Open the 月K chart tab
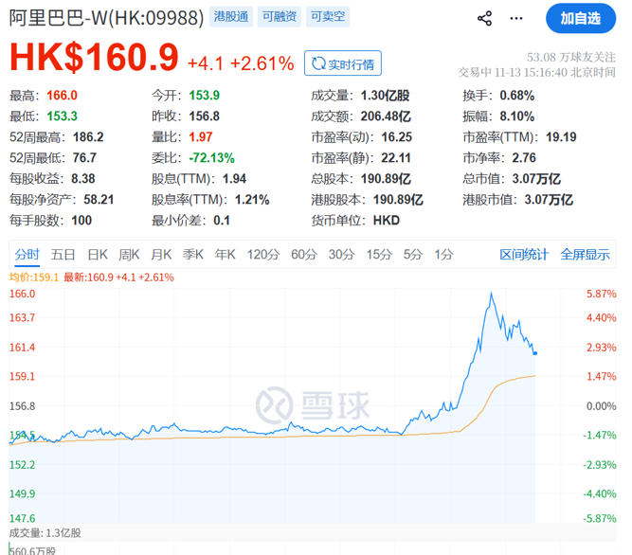Screen dimensions: 632x555 161,254
